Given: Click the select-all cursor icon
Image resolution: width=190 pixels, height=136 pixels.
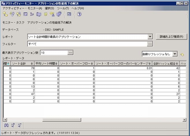Looking at the screenshot, I should pos(13,125).
